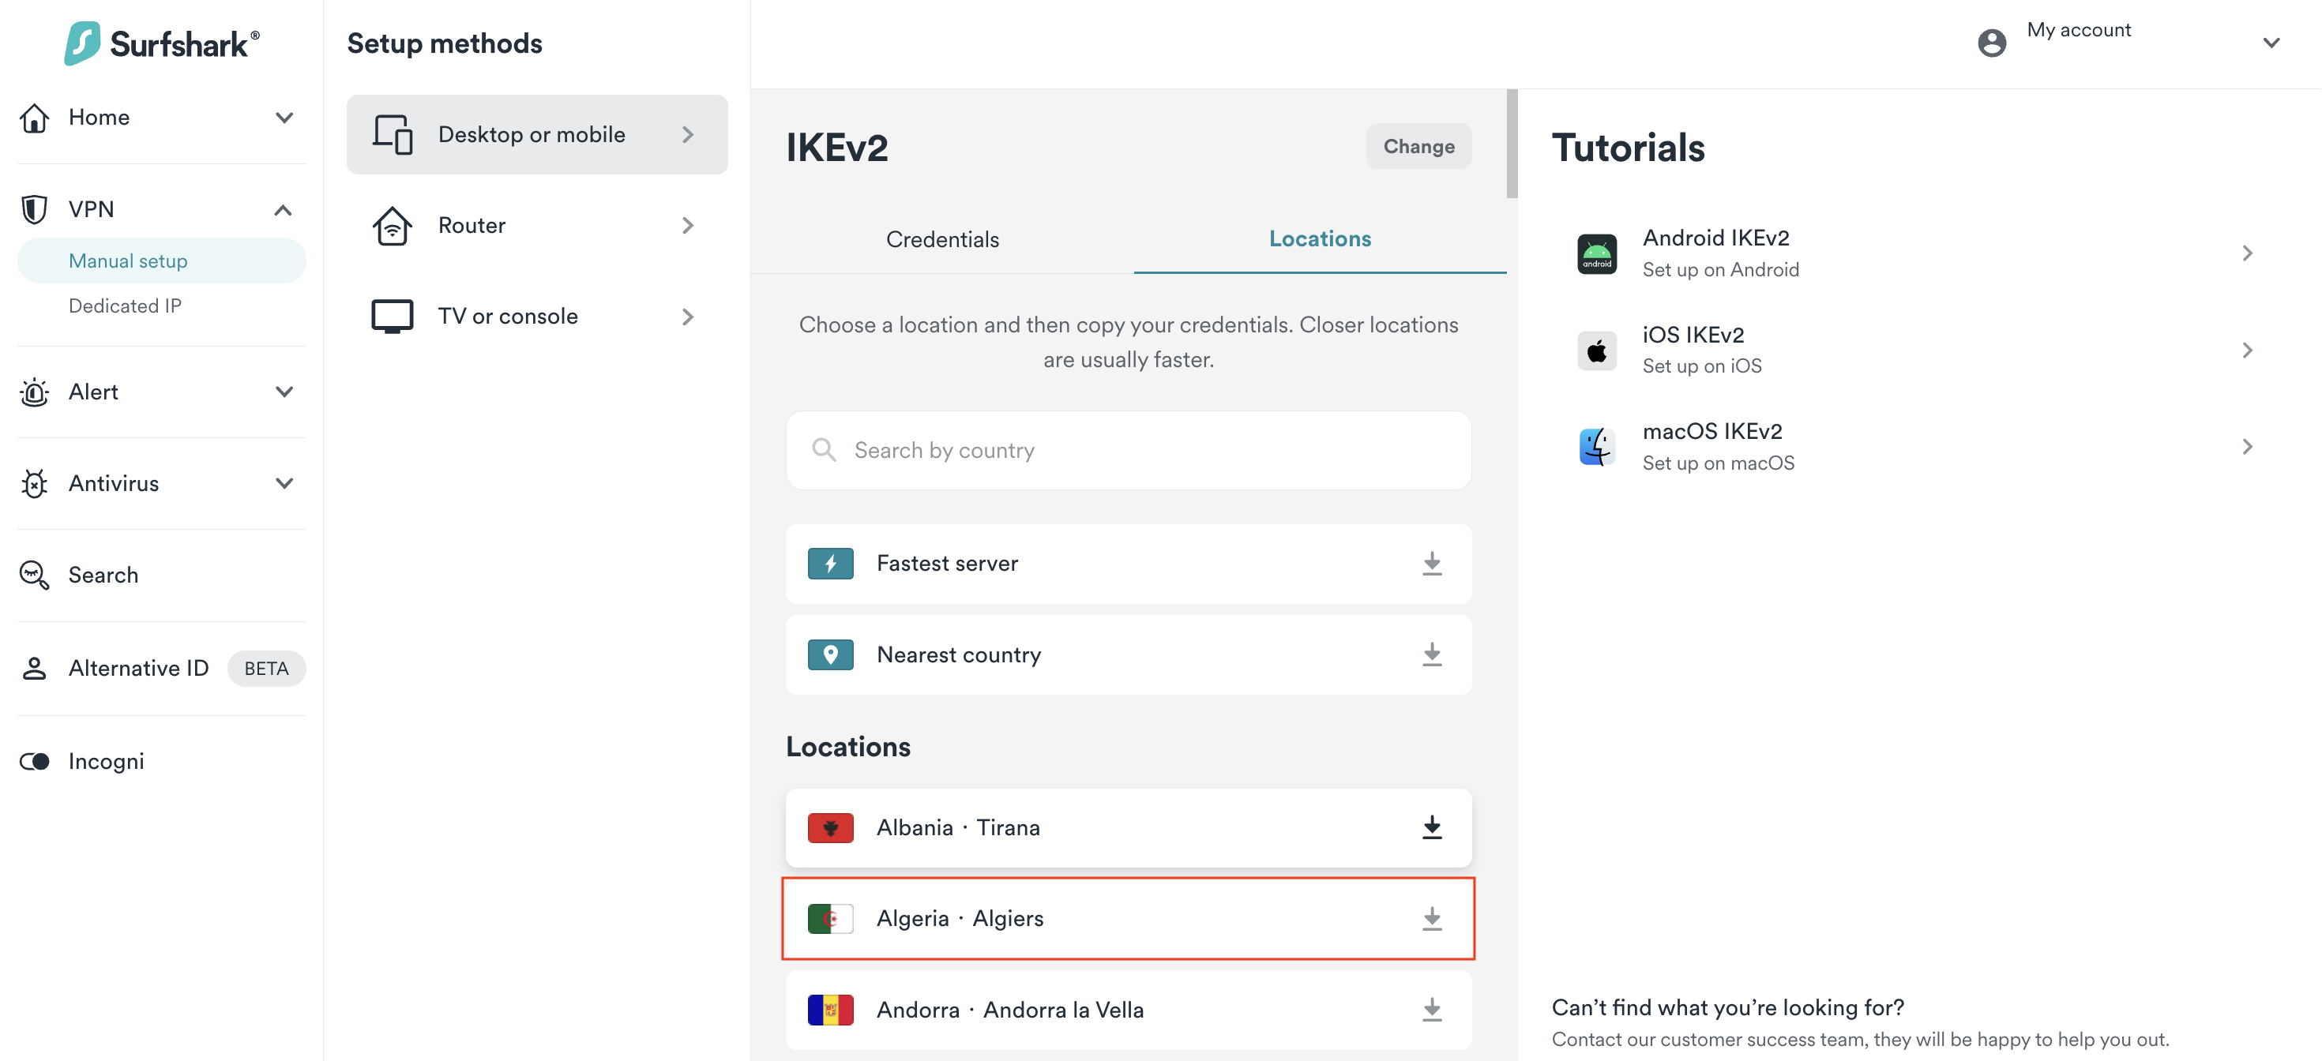
Task: Select Dedicated IP in the sidebar
Action: [x=126, y=306]
